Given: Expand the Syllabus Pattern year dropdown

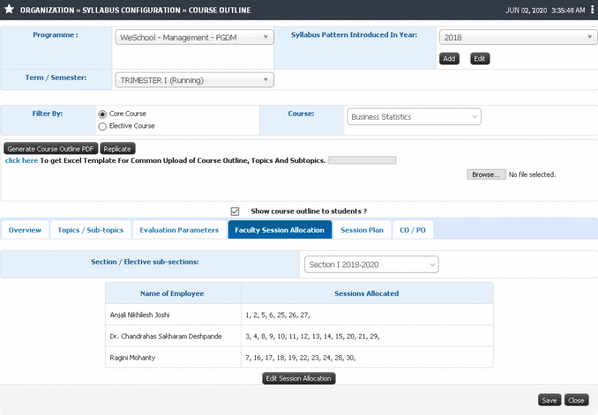Looking at the screenshot, I should [518, 37].
